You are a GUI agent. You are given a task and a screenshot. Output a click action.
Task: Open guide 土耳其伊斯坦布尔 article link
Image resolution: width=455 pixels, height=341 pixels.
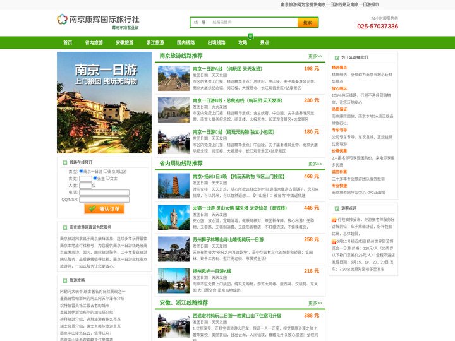[87, 313]
